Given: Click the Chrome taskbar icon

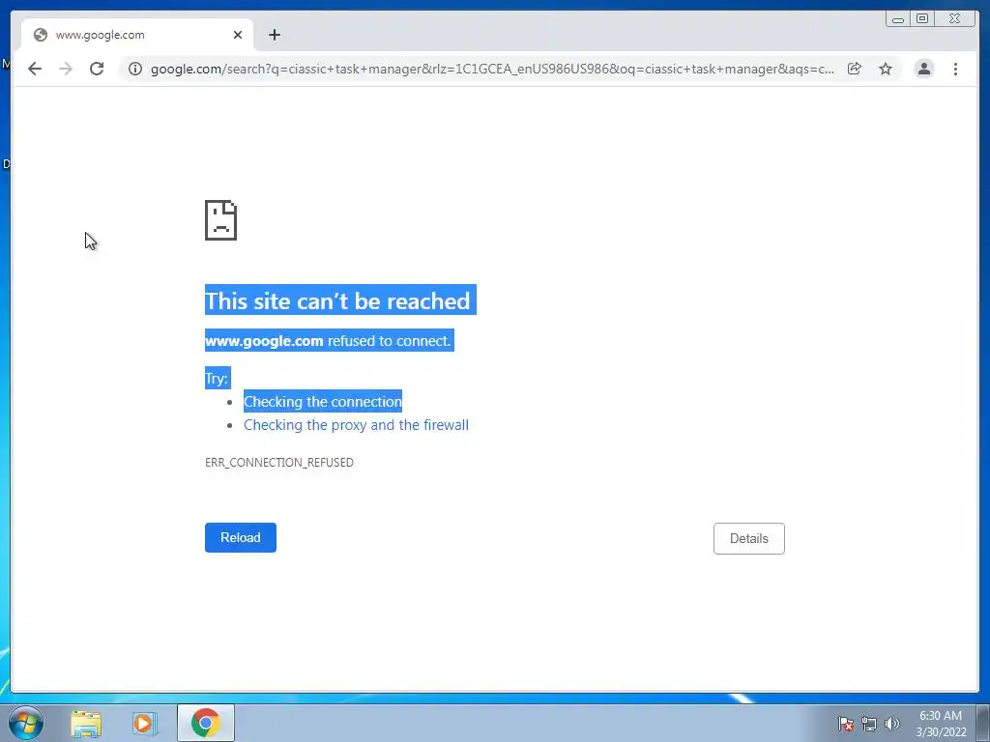Looking at the screenshot, I should 205,724.
